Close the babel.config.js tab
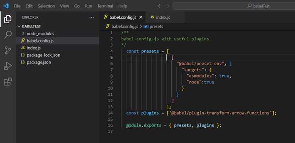295x143 pixels. (x=141, y=17)
